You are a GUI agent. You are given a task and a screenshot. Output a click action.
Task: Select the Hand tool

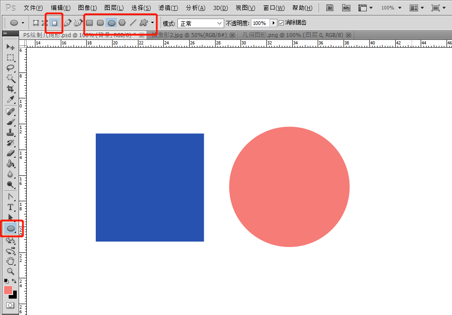10,261
